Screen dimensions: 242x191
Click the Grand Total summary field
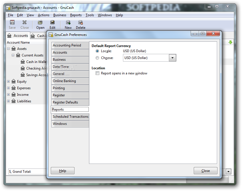[27, 171]
